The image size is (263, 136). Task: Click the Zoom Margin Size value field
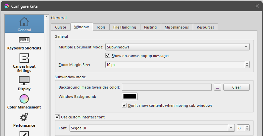tap(175, 65)
